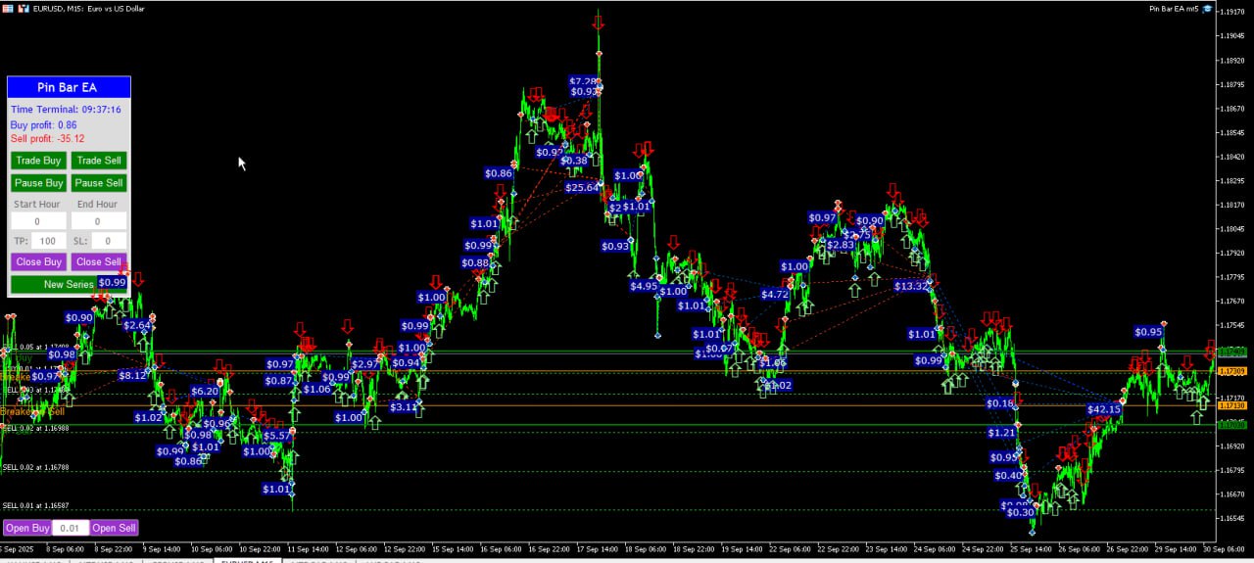Select the $1.21 profit label
The width and height of the screenshot is (1254, 563).
tap(1002, 433)
